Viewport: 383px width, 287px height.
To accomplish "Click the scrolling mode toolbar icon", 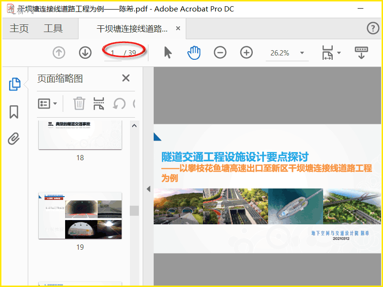I will pyautogui.click(x=361, y=53).
